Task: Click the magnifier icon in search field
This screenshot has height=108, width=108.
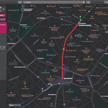Action: (x=24, y=2)
